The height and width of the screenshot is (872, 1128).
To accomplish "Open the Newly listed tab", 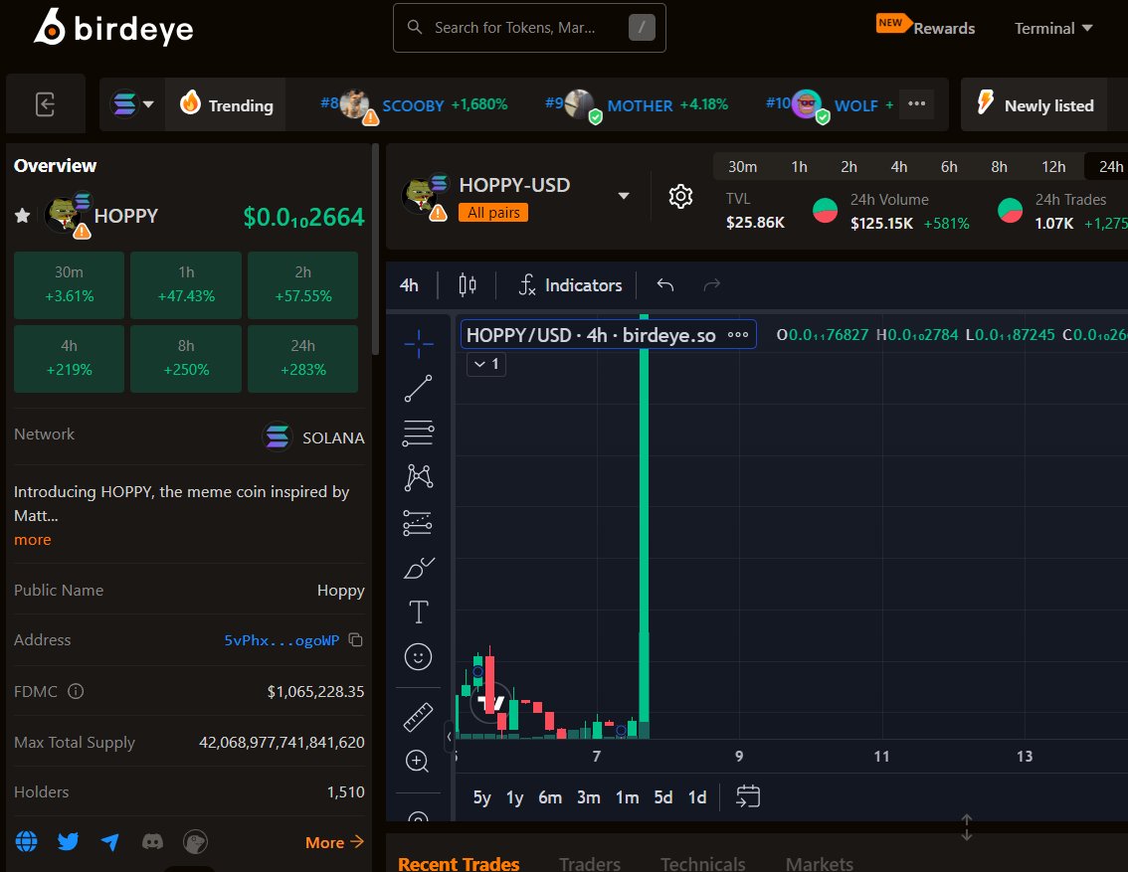I will click(x=1034, y=105).
